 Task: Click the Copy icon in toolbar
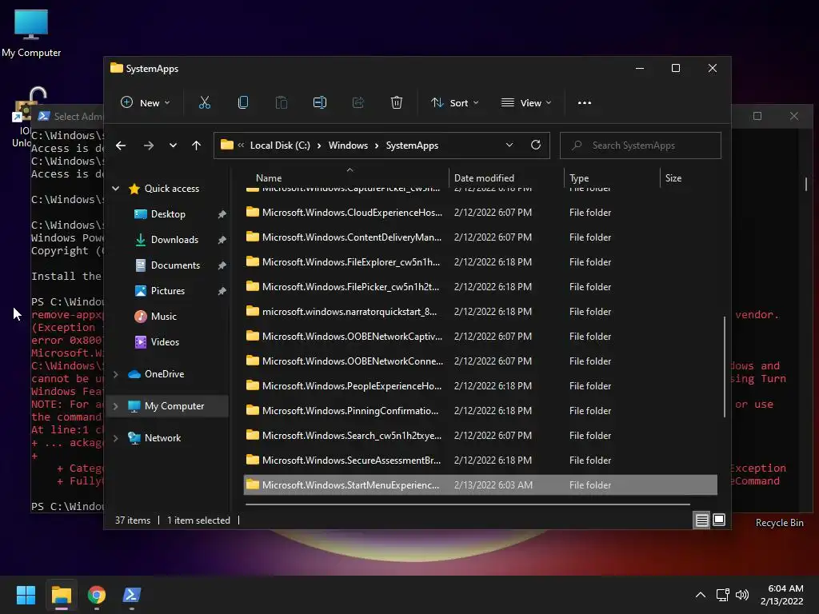tap(243, 102)
